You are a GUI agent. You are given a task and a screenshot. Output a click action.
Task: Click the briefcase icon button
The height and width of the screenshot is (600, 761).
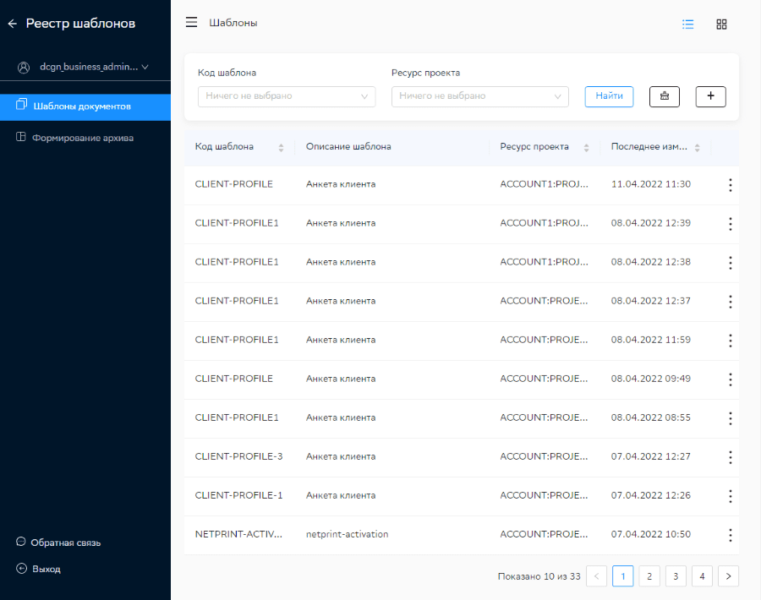664,96
